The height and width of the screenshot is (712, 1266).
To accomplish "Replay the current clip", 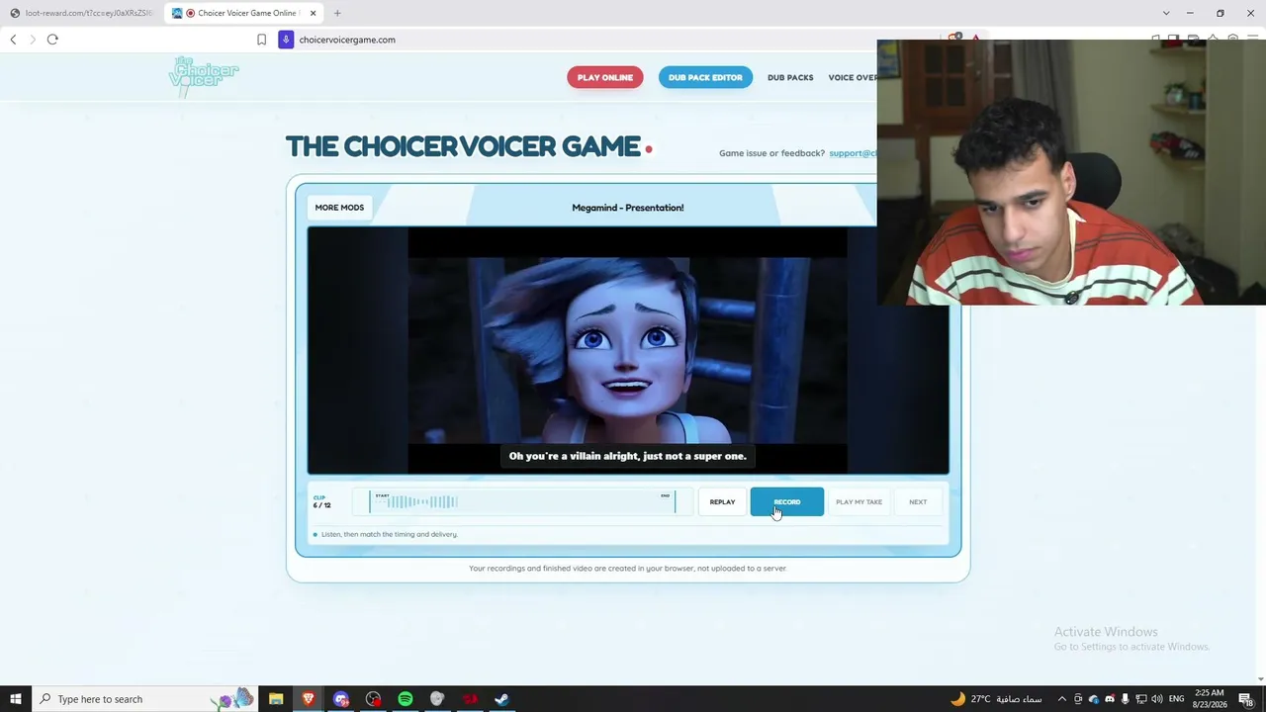I will pos(722,501).
